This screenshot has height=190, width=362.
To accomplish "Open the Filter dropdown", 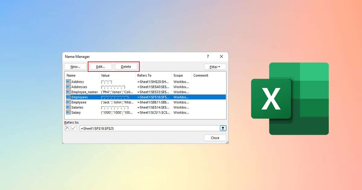I will [215, 67].
